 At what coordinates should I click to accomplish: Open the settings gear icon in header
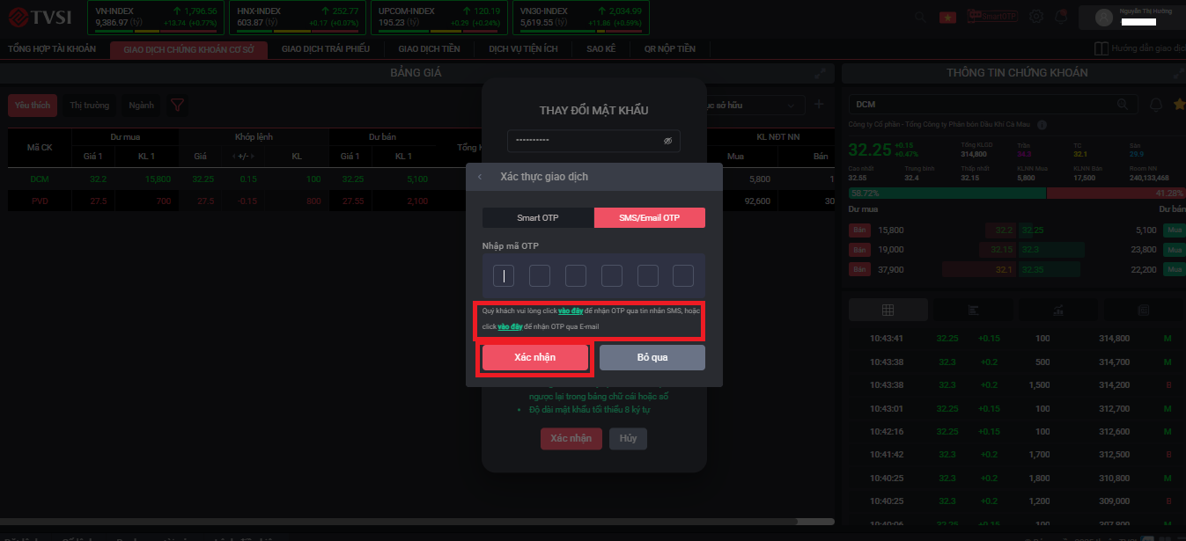coord(1036,16)
